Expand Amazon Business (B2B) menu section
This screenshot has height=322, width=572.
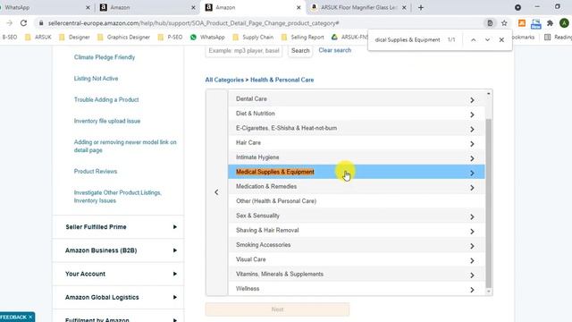[118, 250]
